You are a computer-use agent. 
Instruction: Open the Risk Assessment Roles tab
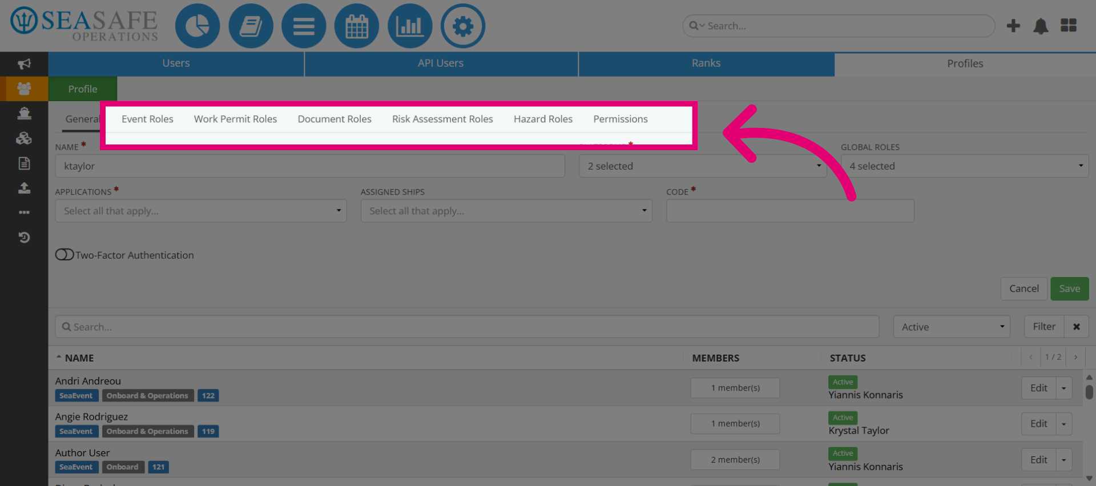coord(442,119)
